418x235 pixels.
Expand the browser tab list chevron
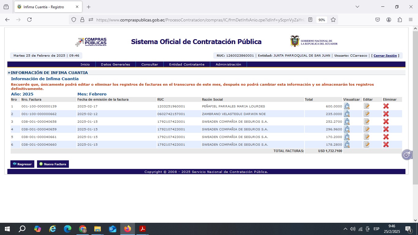(x=357, y=7)
